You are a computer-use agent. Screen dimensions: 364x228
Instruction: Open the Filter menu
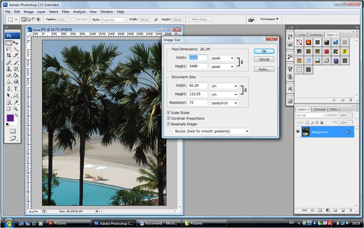pyautogui.click(x=66, y=12)
